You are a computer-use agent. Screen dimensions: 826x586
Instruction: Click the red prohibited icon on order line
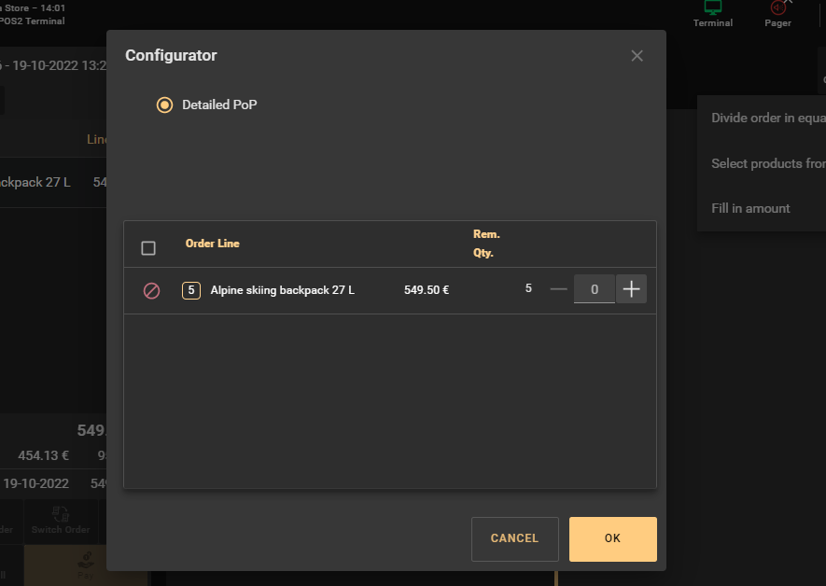pyautogui.click(x=151, y=290)
